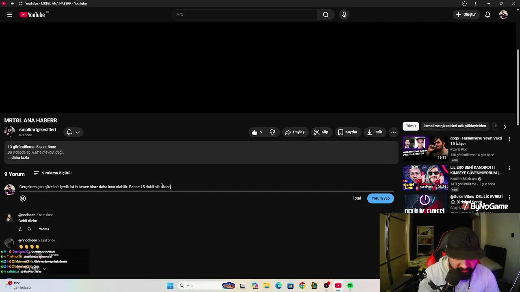Open Microsoft Store taskbar icon
The image size is (520, 292).
point(290,286)
